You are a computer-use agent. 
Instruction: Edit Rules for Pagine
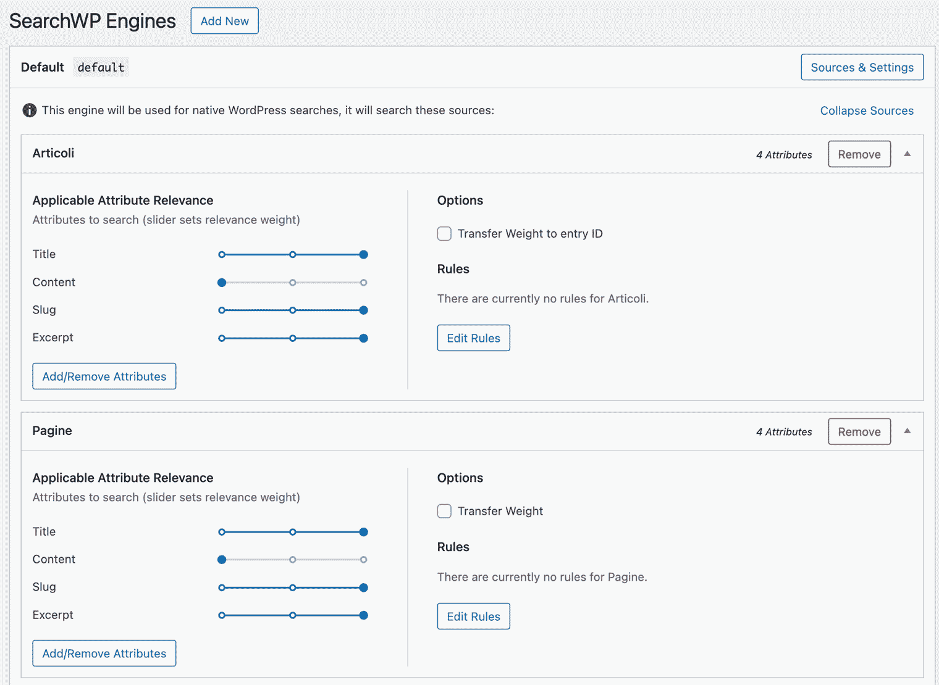click(x=473, y=616)
